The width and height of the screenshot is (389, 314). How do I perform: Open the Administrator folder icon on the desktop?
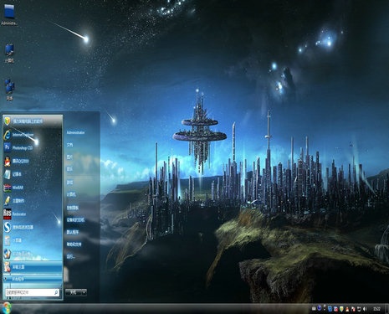click(x=9, y=14)
